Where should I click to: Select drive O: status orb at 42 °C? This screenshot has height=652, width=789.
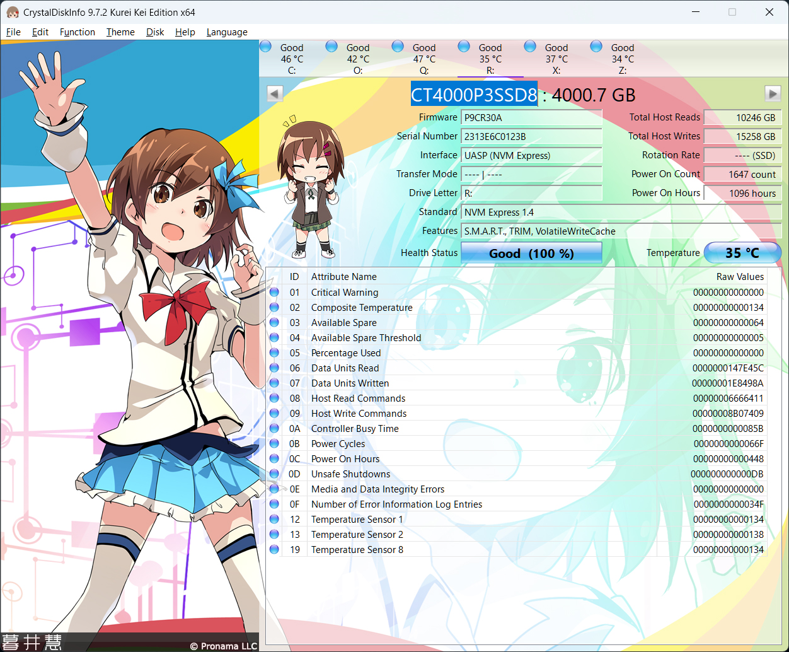coord(332,47)
